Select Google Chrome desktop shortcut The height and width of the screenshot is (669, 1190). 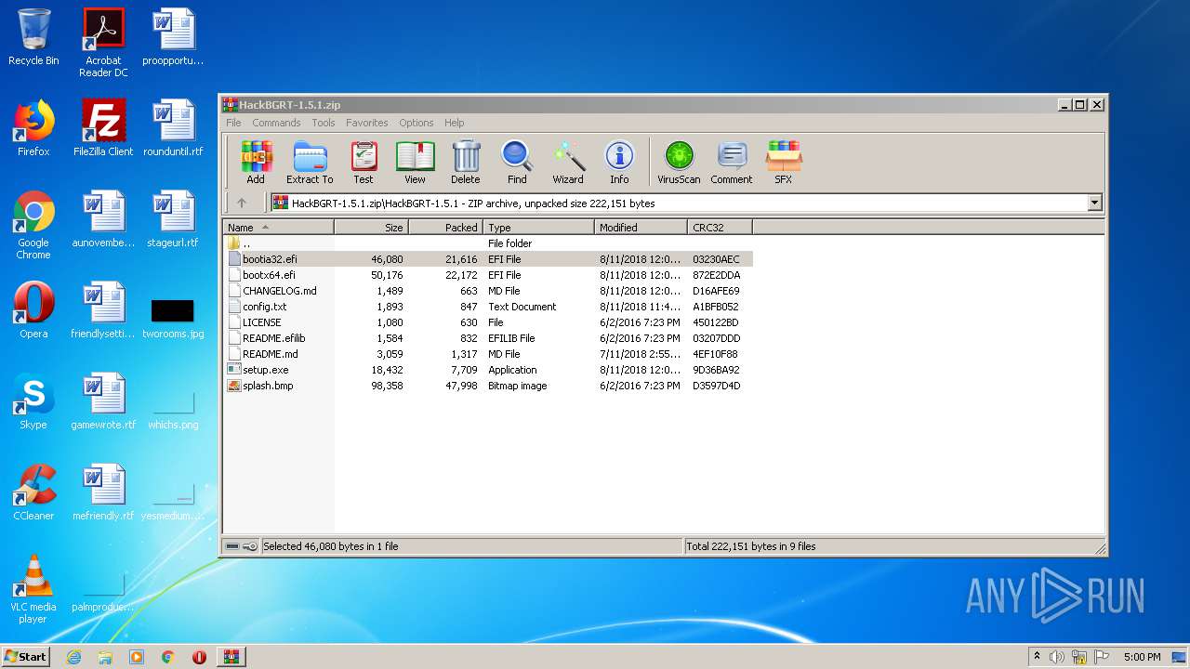[x=33, y=225]
